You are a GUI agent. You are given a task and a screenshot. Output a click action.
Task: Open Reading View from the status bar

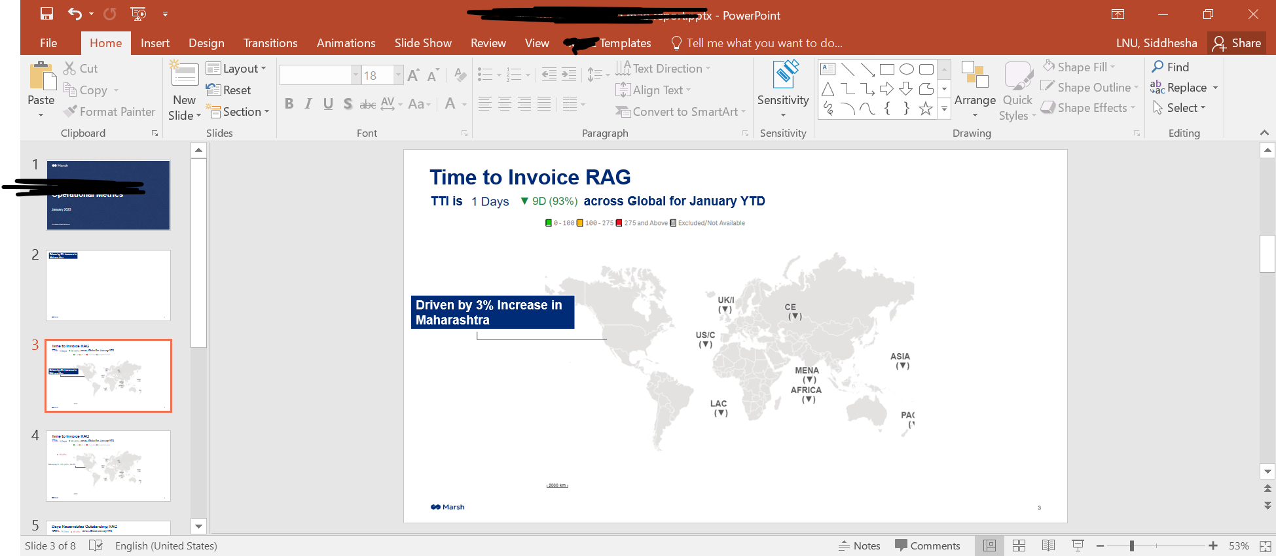pos(1048,546)
